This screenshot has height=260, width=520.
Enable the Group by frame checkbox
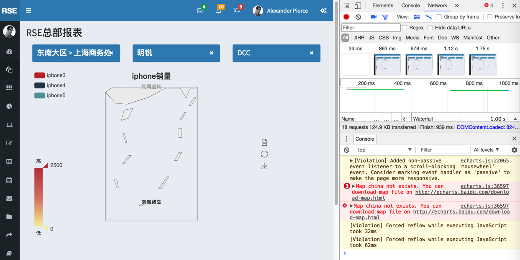(x=439, y=17)
